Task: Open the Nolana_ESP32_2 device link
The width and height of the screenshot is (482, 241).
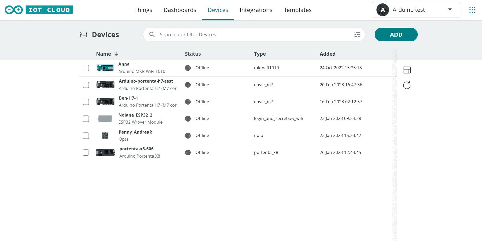Action: [135, 115]
